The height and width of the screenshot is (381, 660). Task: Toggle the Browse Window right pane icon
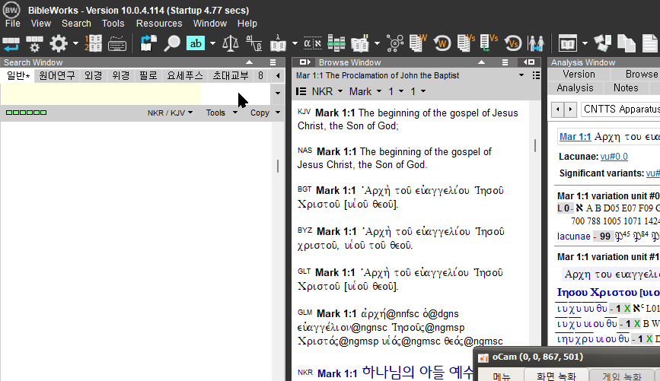coord(529,62)
